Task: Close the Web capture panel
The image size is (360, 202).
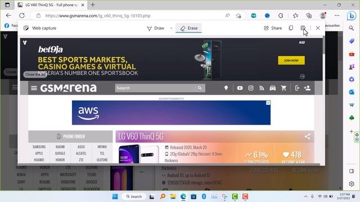Action: [318, 28]
